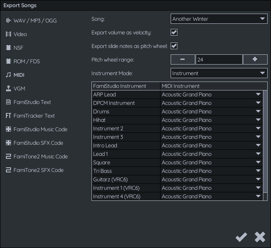Image resolution: width=271 pixels, height=248 pixels.
Task: Click the FamiTone2 Music Code icon
Action: [x=8, y=156]
